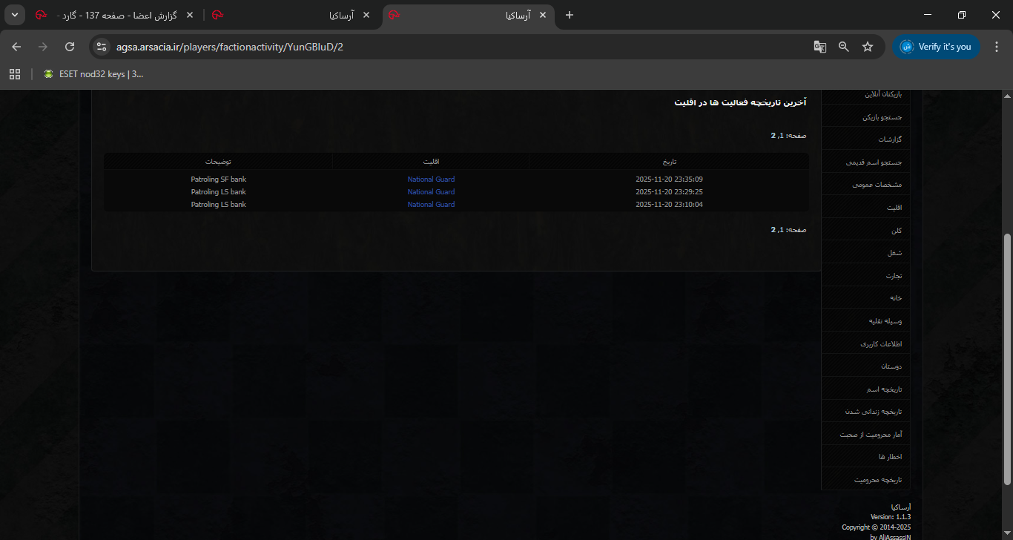Reload the current page
This screenshot has width=1013, height=540.
tap(70, 47)
